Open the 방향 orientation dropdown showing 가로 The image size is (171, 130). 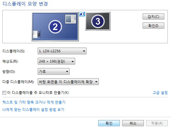click(x=53, y=72)
